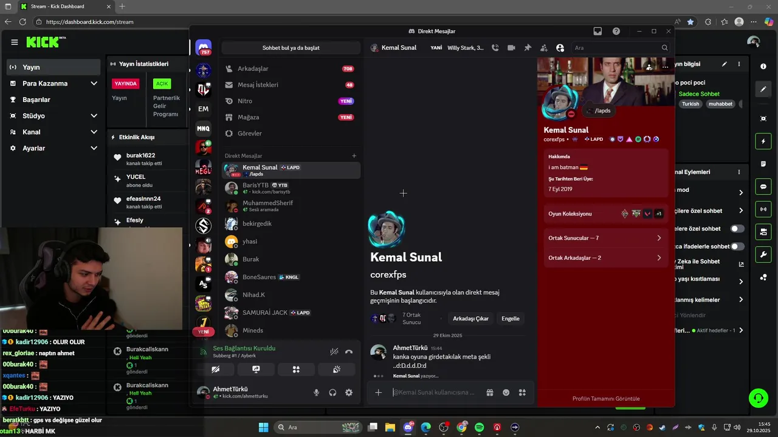Deafen Discord headphones
Screen dimensions: 778x437
[332, 393]
